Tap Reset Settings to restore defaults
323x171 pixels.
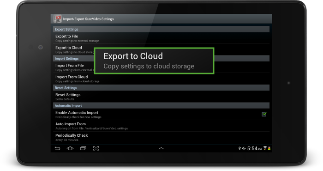pos(161,97)
